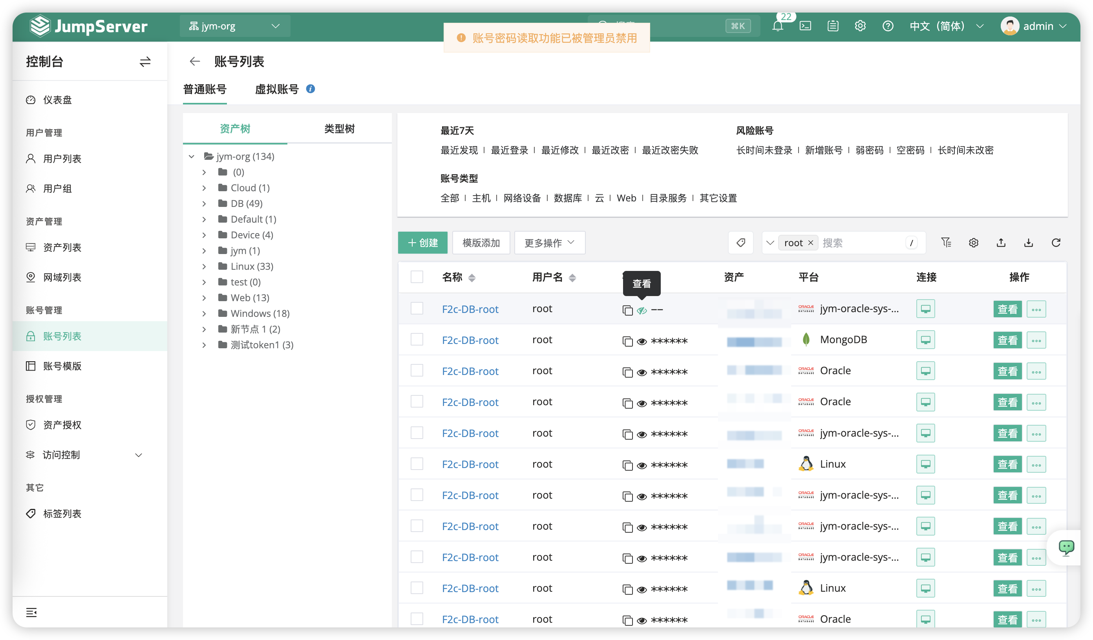Open the system settings gear in header
The height and width of the screenshot is (640, 1093).
coord(861,26)
